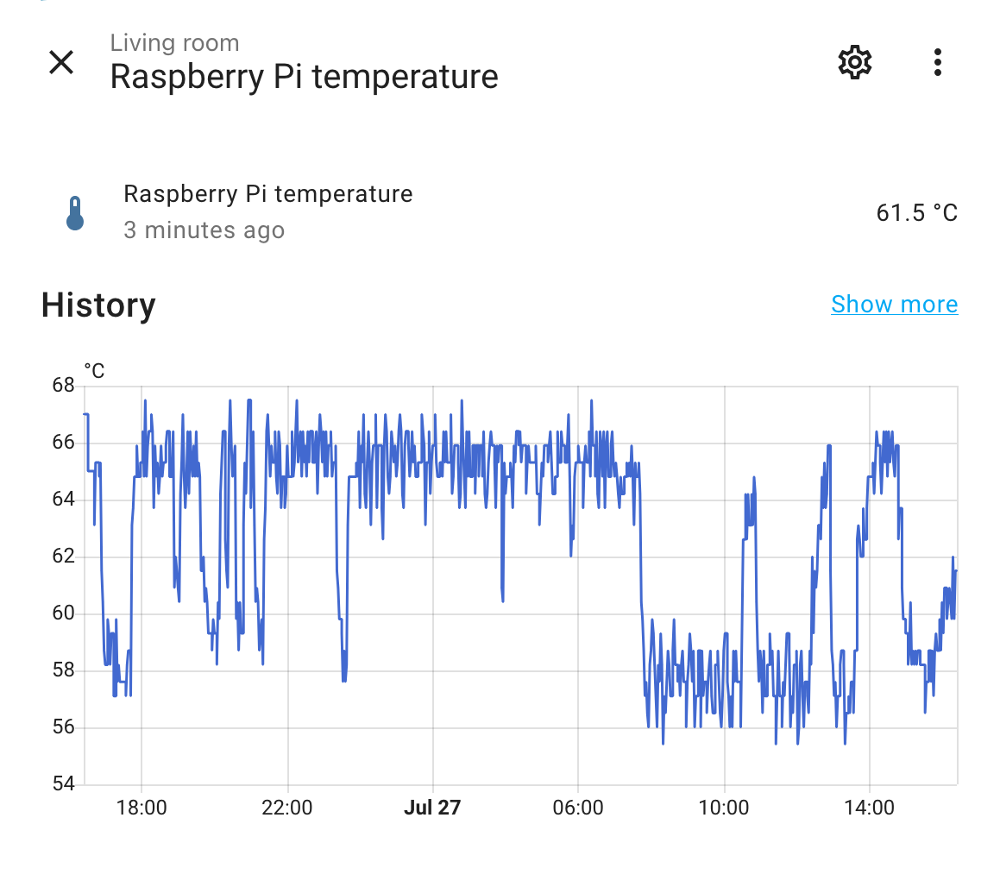The width and height of the screenshot is (1000, 887).
Task: Click the Show more history link
Action: point(894,305)
